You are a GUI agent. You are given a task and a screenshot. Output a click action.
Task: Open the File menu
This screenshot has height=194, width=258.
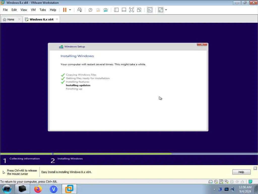(x=5, y=10)
